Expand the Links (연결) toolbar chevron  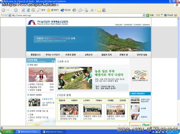click(x=162, y=15)
